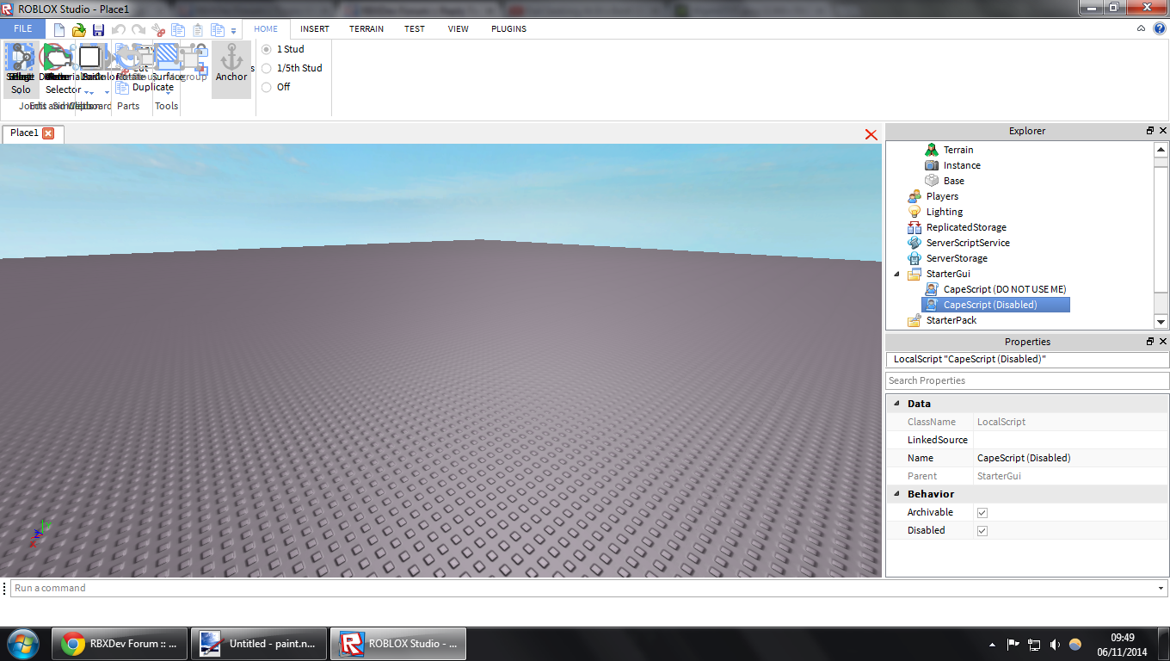Click the CapeScript (DO NOT USE ME) script icon
1170x661 pixels.
point(932,289)
